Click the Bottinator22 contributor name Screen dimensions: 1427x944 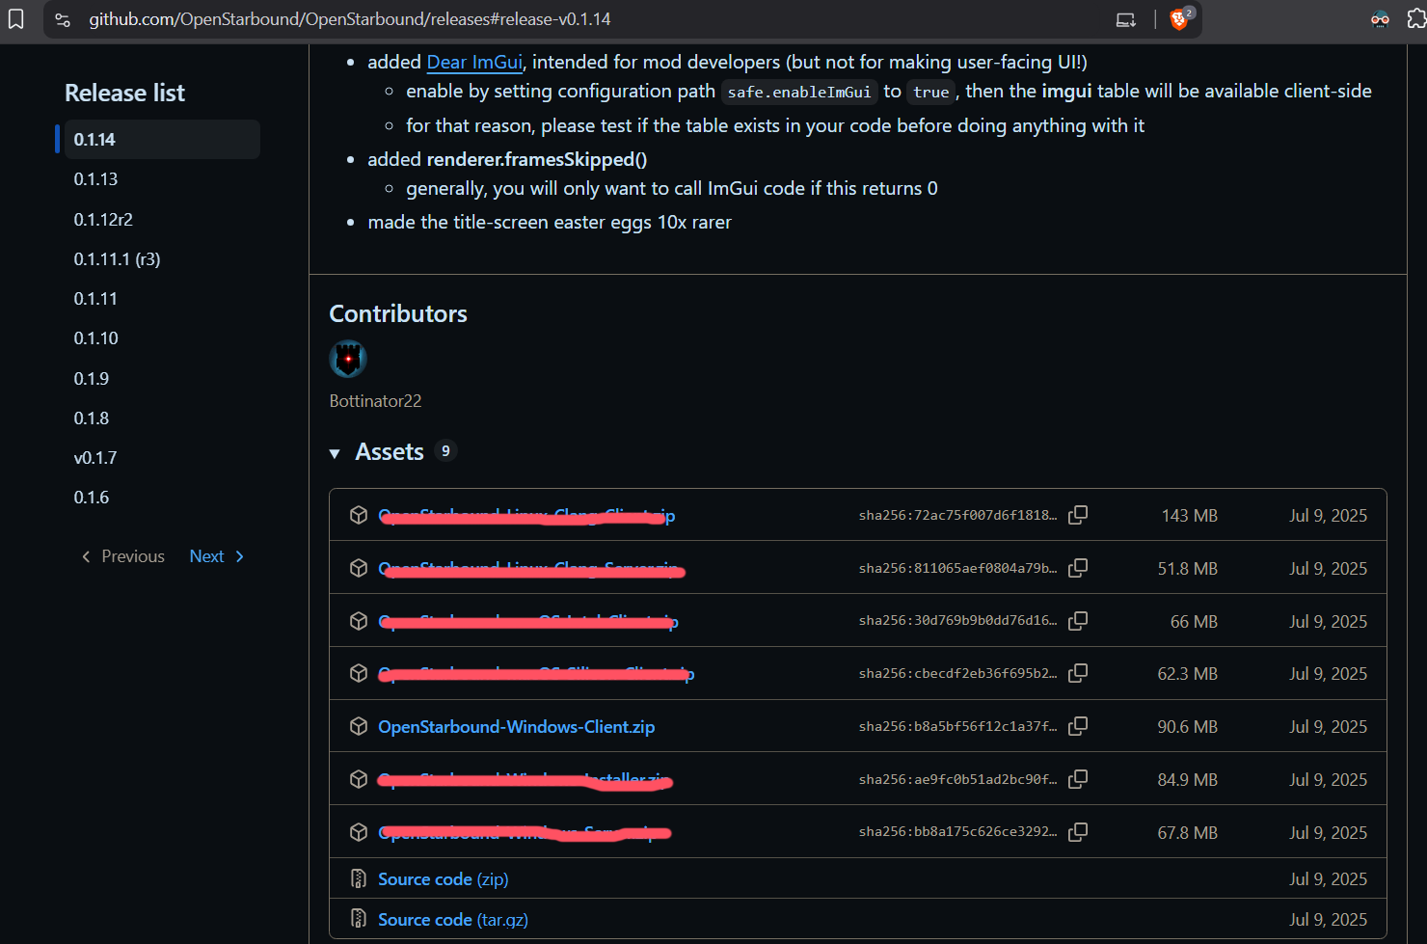tap(375, 400)
